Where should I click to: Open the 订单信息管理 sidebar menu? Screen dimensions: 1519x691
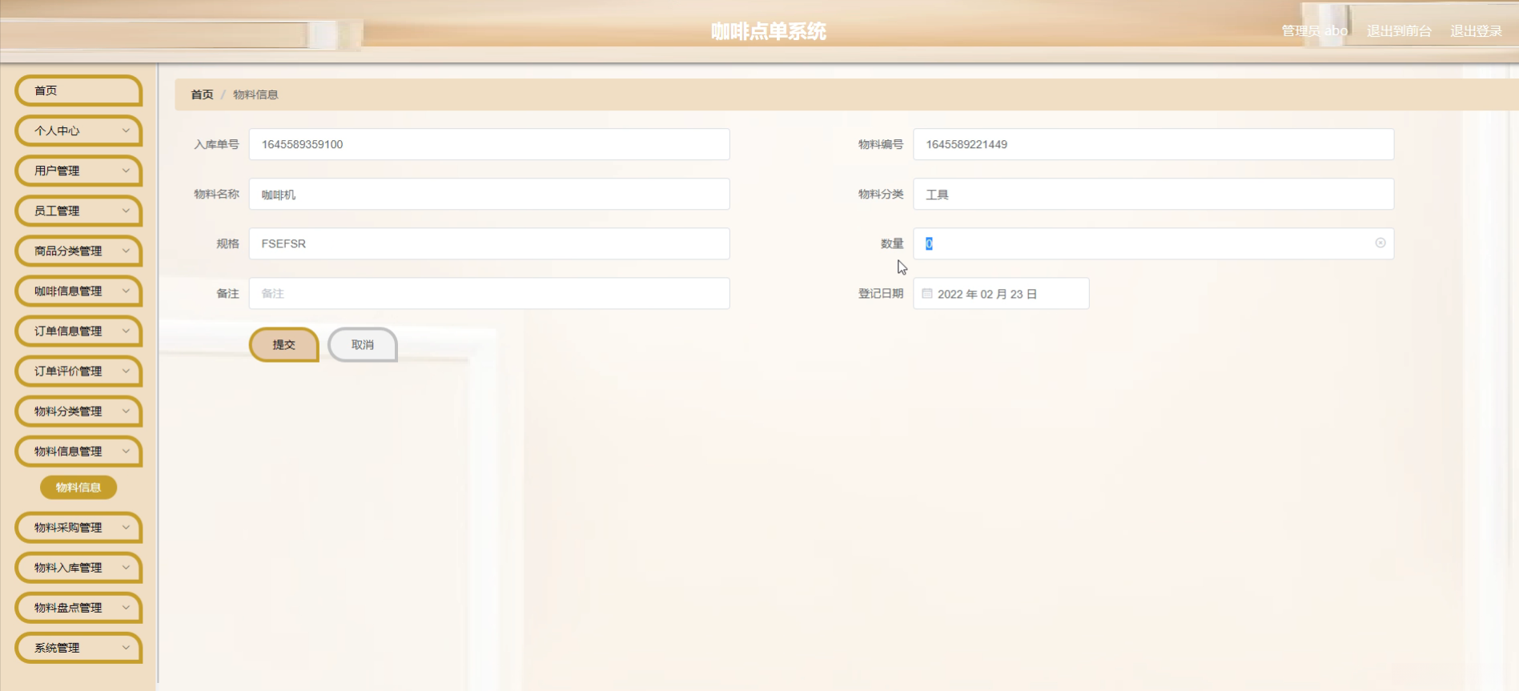78,331
